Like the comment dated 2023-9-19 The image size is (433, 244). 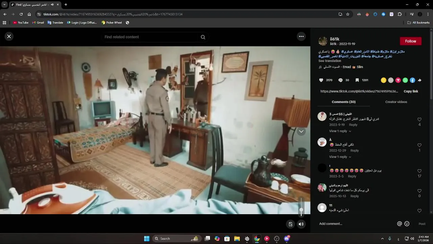[419, 120]
